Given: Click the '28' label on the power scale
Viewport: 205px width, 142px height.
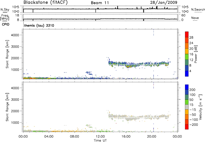Looking at the screenshot, I should [191, 37].
